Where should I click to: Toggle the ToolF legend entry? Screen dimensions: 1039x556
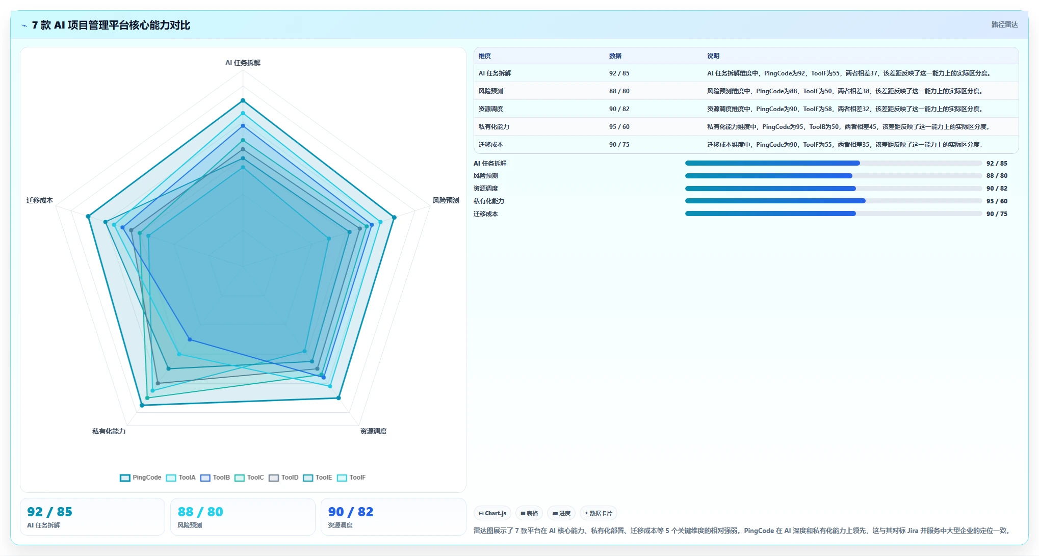coord(351,478)
